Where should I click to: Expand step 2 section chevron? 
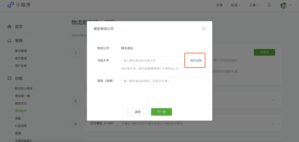click(x=273, y=100)
